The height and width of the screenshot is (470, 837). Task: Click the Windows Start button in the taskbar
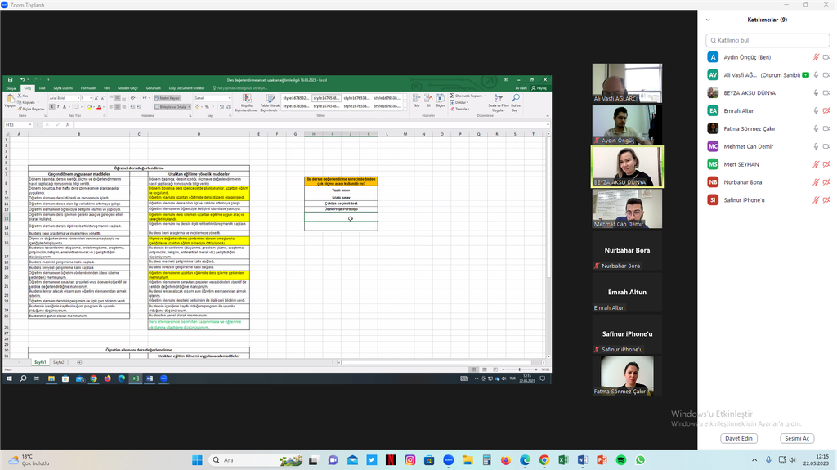coord(197,460)
